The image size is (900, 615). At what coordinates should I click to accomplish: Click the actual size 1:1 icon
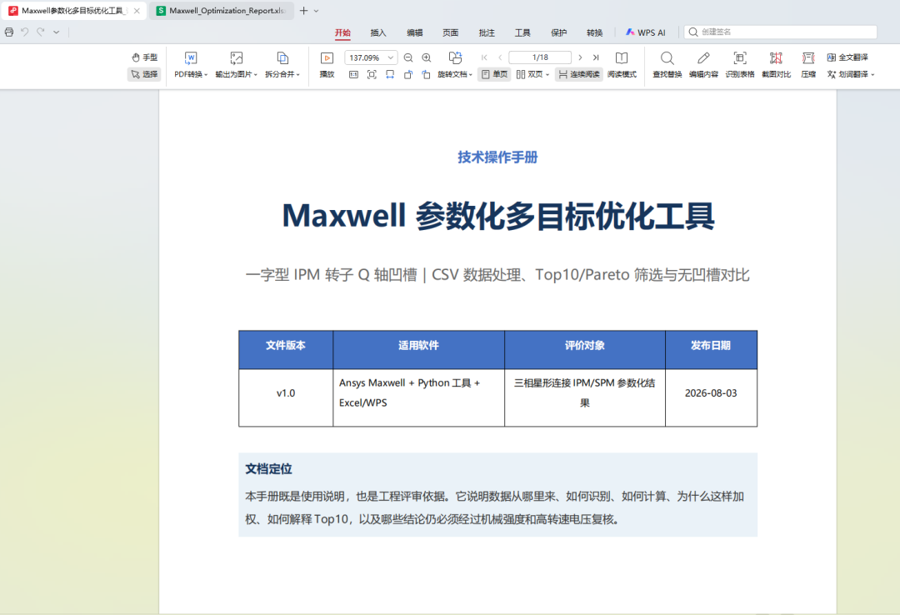[353, 75]
